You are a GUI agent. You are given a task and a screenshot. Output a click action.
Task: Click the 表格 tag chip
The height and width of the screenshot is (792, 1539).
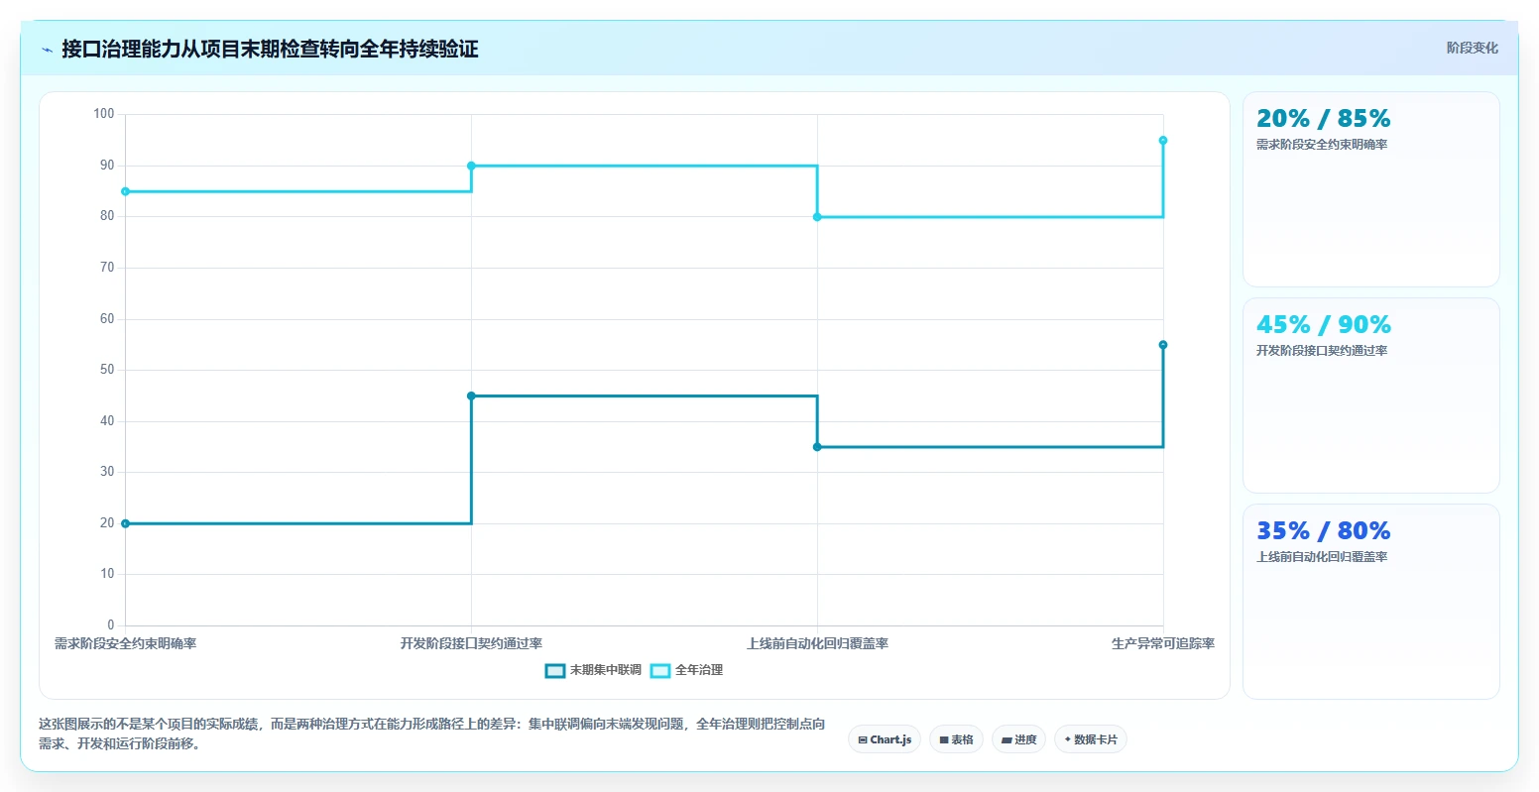click(956, 739)
